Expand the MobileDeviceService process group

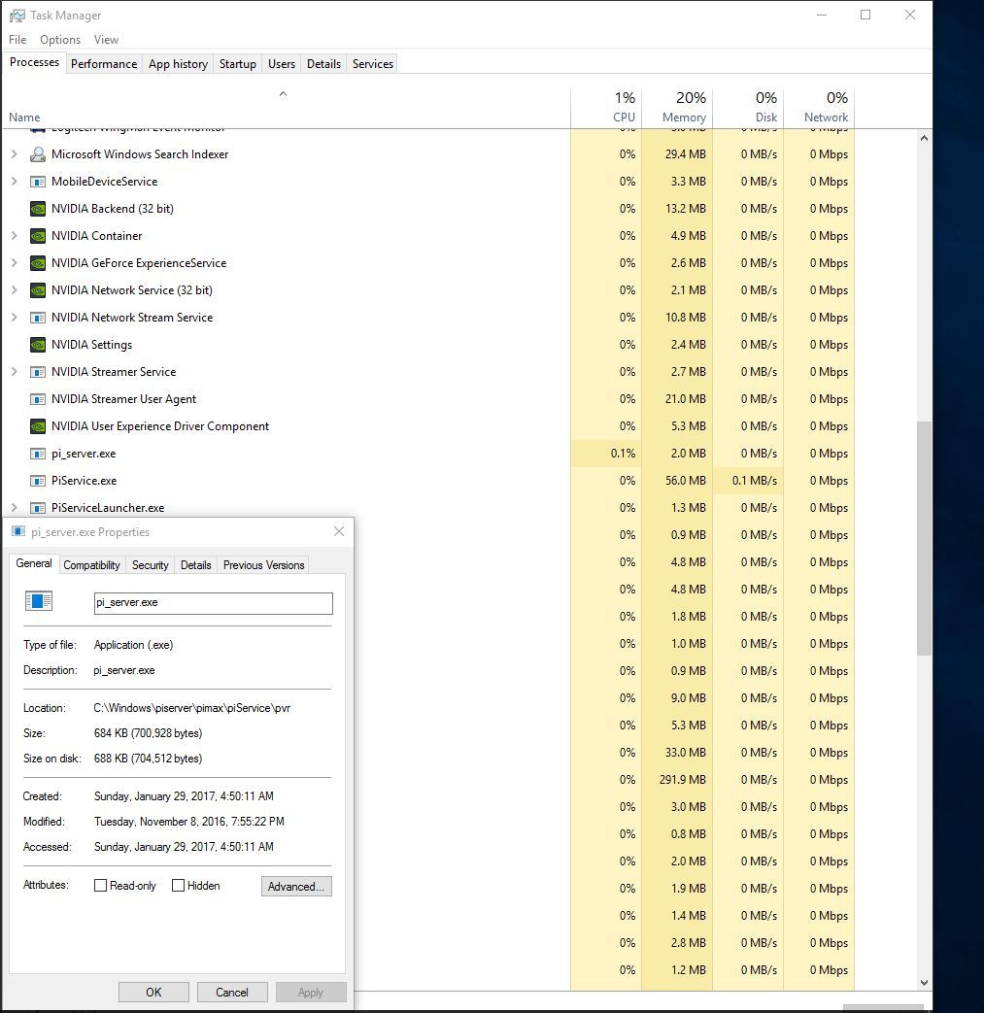[x=15, y=181]
